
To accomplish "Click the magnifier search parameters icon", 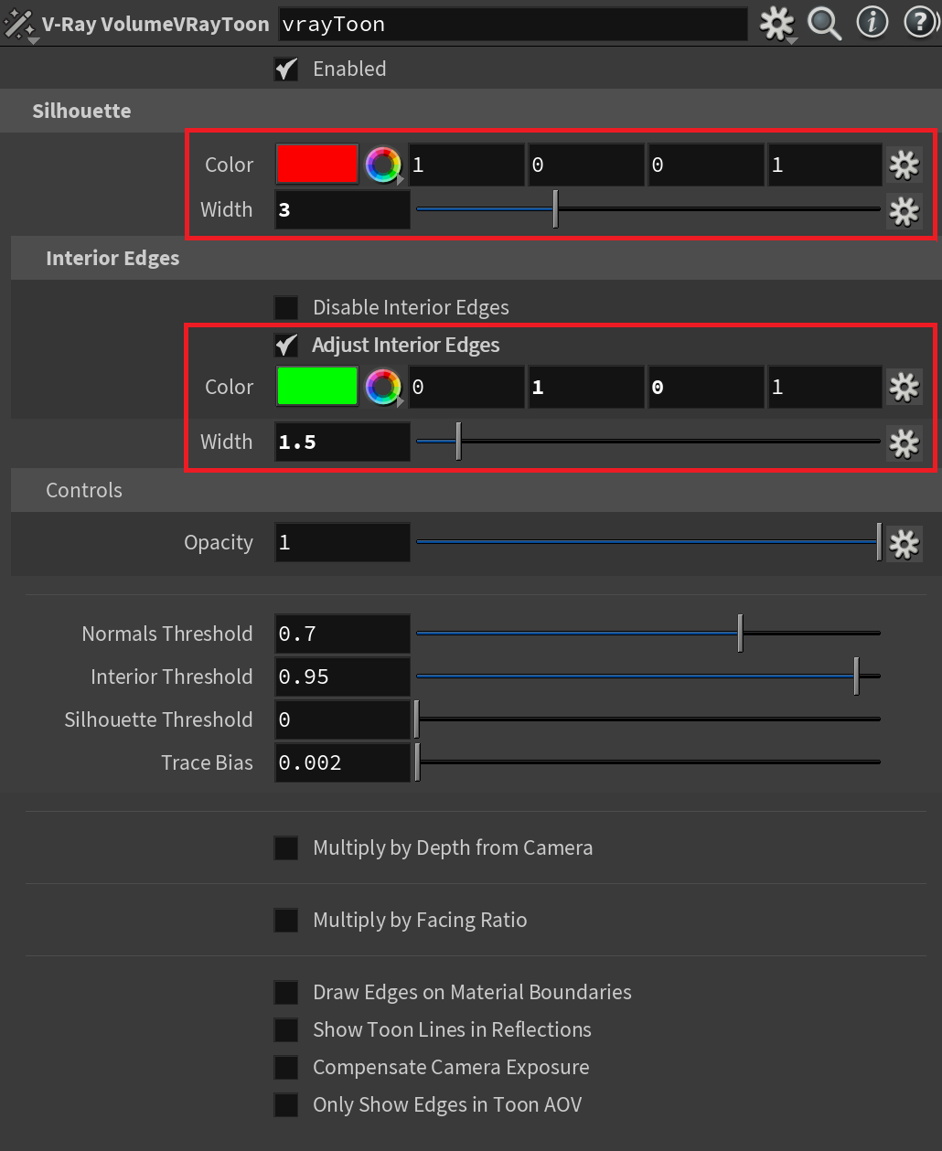I will 824,24.
